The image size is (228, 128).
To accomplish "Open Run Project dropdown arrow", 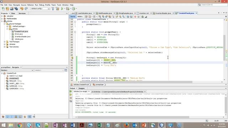I will (64, 9).
